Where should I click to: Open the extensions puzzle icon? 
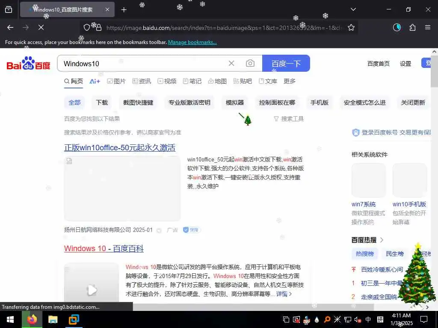(x=412, y=27)
